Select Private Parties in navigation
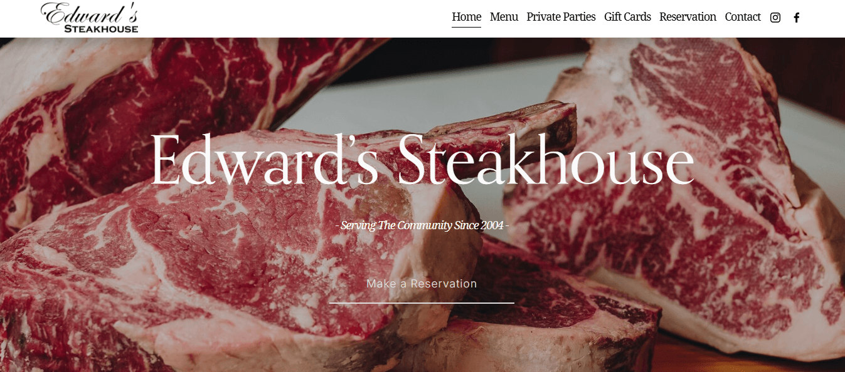The width and height of the screenshot is (845, 372). coord(561,17)
